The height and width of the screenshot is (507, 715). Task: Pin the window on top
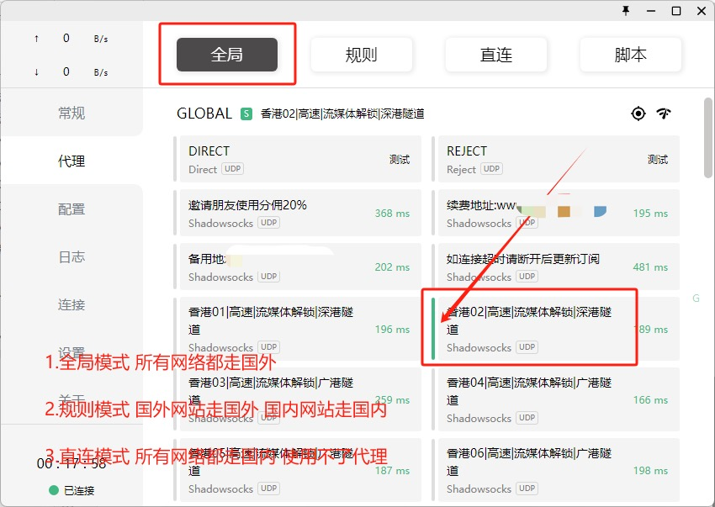(625, 10)
